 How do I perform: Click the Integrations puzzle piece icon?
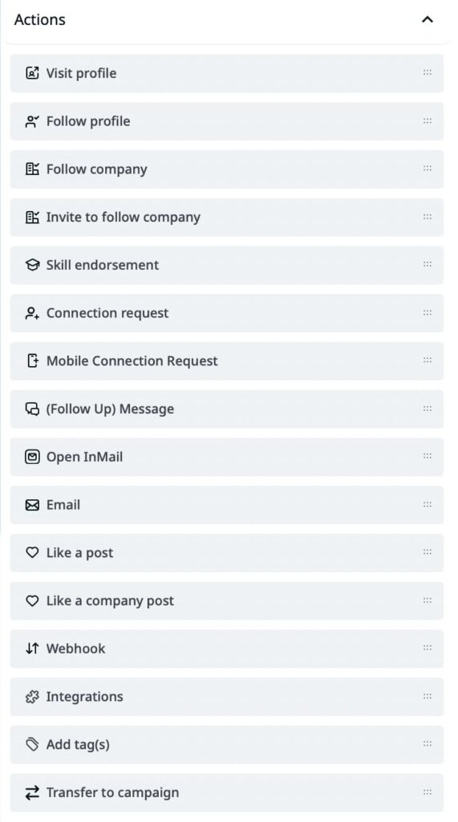coord(32,697)
